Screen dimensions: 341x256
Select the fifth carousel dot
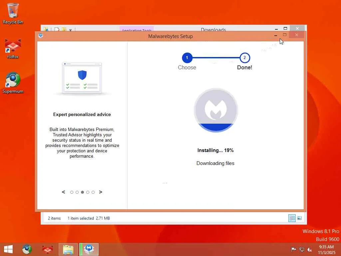click(93, 192)
